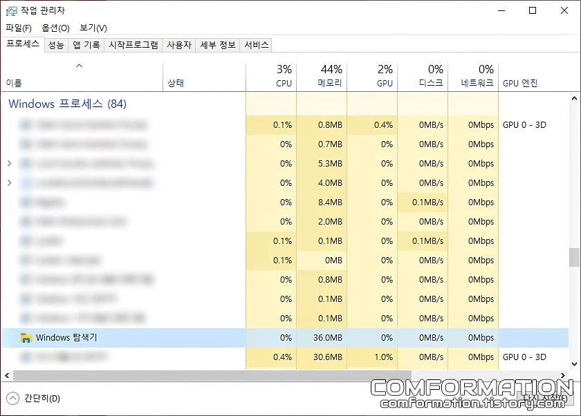This screenshot has height=416, width=581.
Task: Click the 0.7MB memory cell
Action: [322, 144]
